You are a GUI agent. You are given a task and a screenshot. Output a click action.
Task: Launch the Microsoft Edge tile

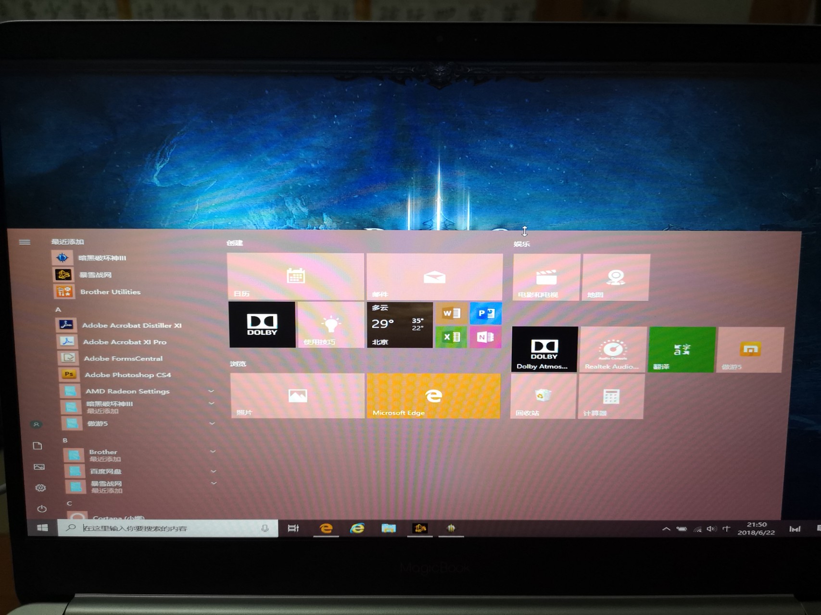click(433, 396)
